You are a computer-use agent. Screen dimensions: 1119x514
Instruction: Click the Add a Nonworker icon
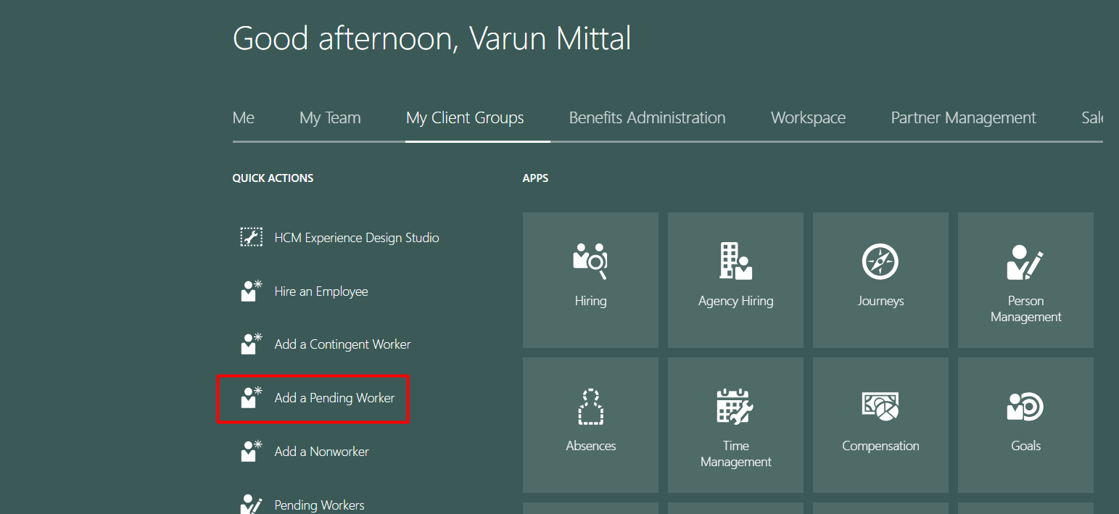point(251,451)
